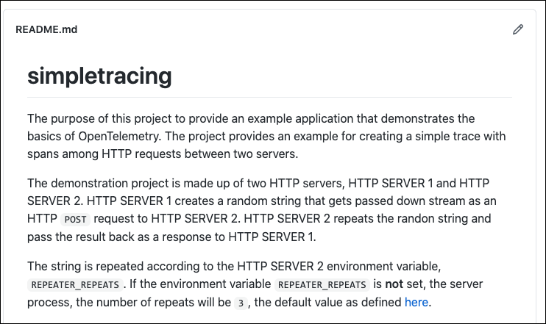This screenshot has height=324, width=546.
Task: Open the "here" default value link
Action: coord(416,302)
